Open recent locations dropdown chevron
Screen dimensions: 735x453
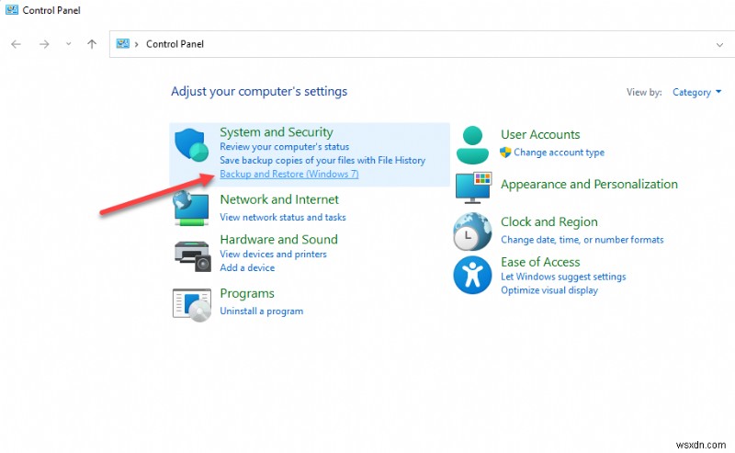(x=68, y=43)
